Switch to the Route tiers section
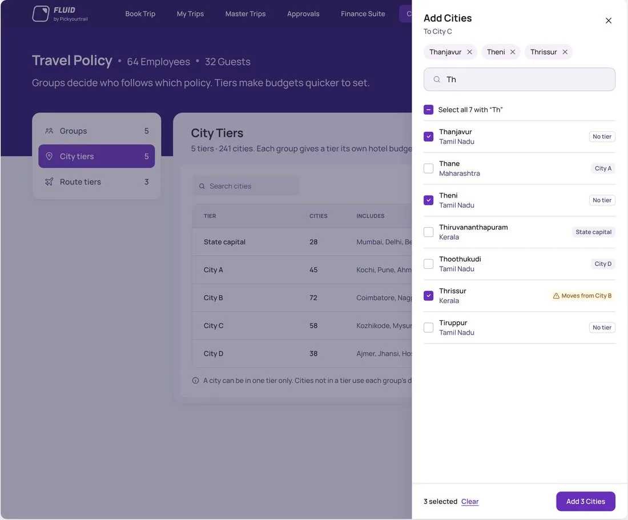628x520 pixels. coord(96,182)
